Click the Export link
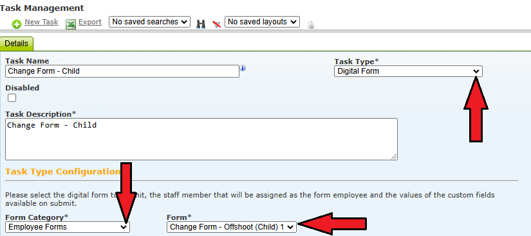The image size is (531, 236). (x=90, y=22)
